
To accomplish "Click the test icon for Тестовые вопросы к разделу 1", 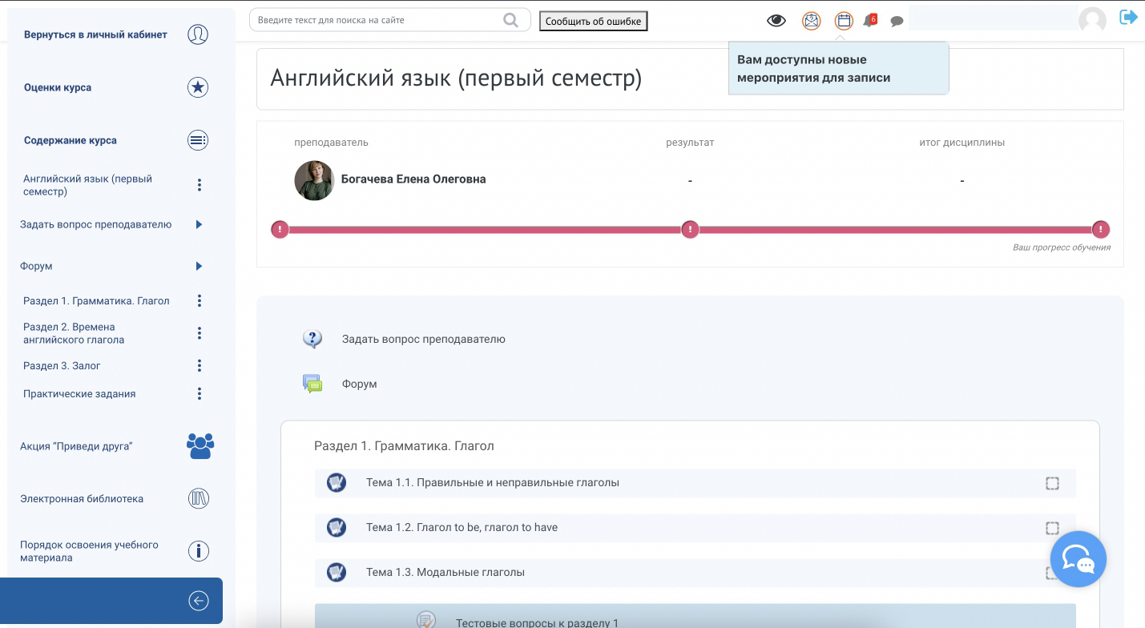I will tap(426, 620).
